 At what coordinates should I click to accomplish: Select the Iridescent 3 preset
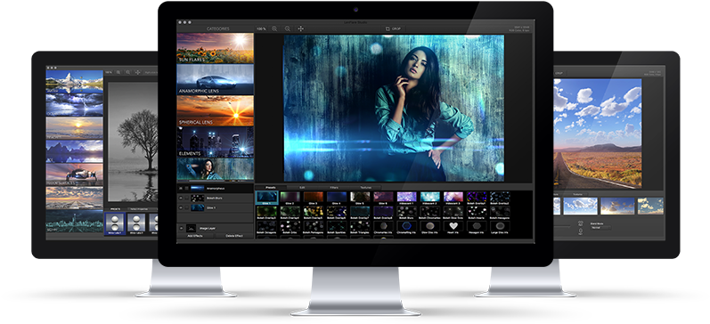(x=453, y=198)
